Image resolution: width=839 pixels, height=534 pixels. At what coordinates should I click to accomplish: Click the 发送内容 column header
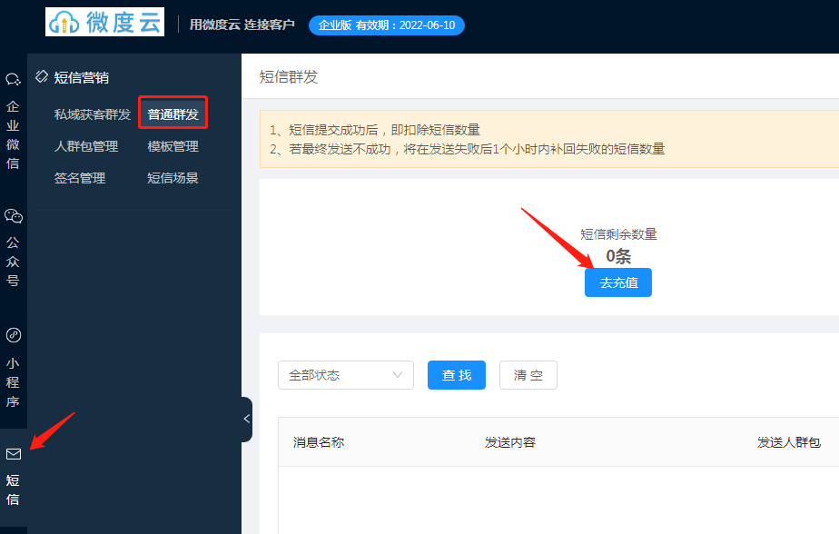point(510,442)
